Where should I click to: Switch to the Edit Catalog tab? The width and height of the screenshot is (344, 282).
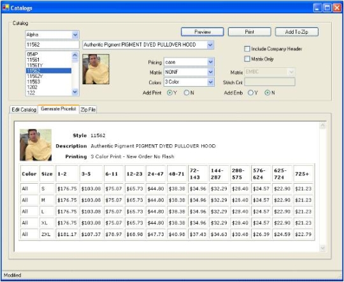[24, 110]
